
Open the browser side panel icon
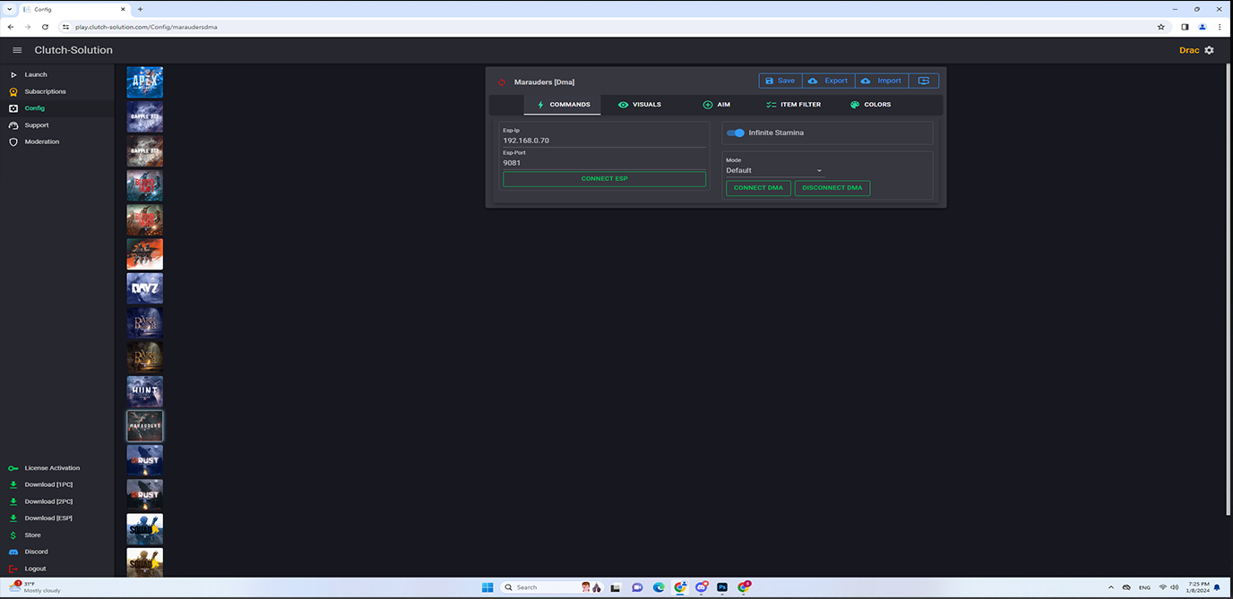[1185, 27]
